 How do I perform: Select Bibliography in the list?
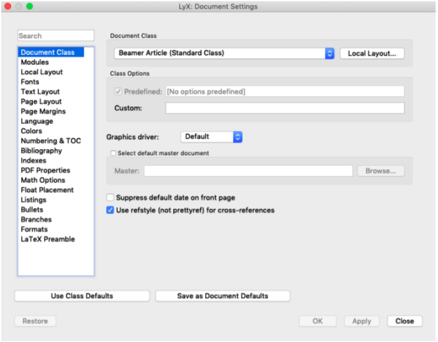tap(42, 150)
